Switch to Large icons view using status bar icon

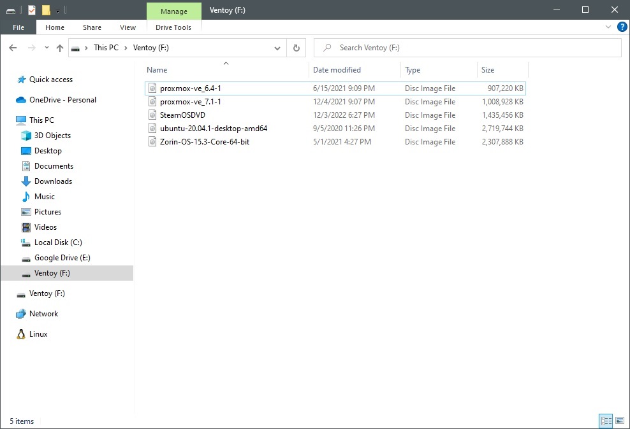(620, 421)
